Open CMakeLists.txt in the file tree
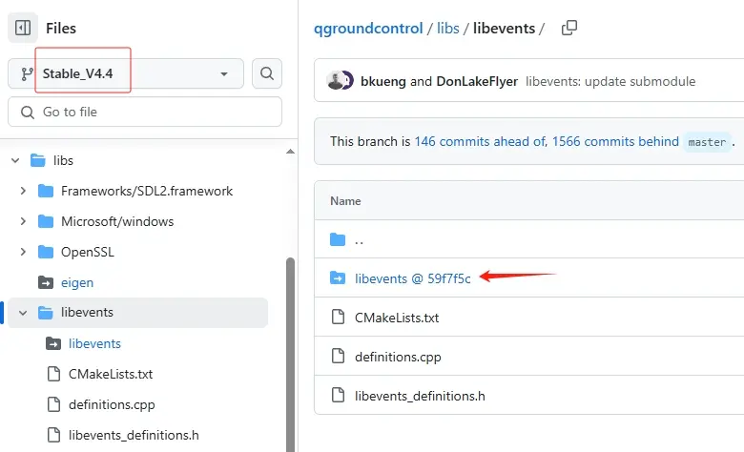Viewport: 744px width, 452px height. point(111,374)
